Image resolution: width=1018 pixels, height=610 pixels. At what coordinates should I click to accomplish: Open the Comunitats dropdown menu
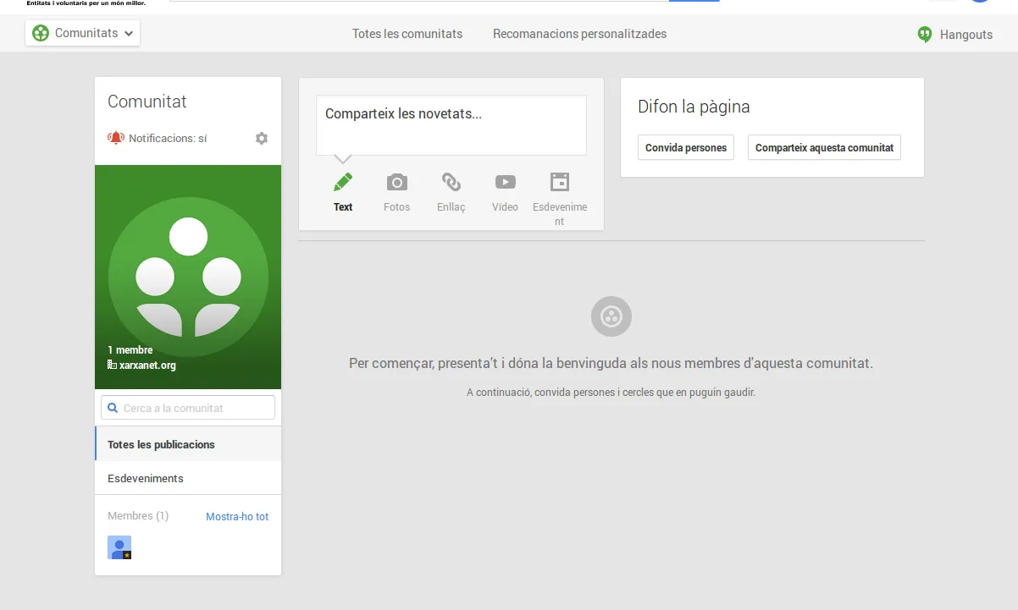coord(82,33)
